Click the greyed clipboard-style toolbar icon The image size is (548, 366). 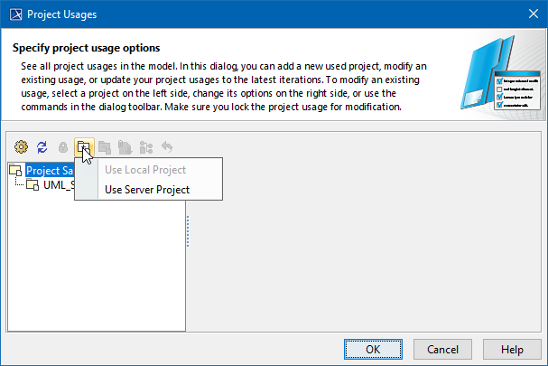click(x=125, y=145)
